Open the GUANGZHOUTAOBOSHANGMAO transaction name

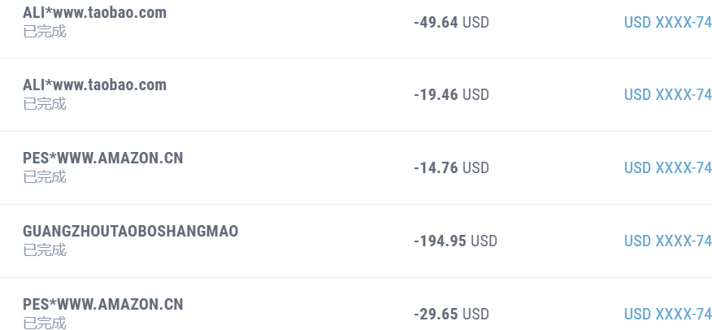pyautogui.click(x=131, y=232)
